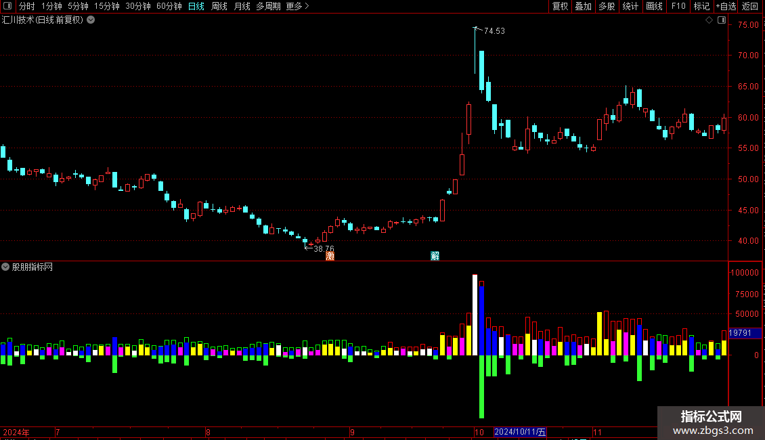Toggle 叠加 overlay comparison
Image resolution: width=765 pixels, height=440 pixels.
coord(584,6)
